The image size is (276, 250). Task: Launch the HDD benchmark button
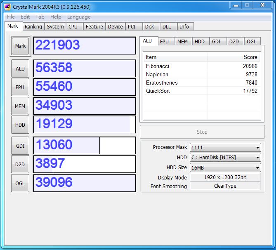click(x=20, y=125)
